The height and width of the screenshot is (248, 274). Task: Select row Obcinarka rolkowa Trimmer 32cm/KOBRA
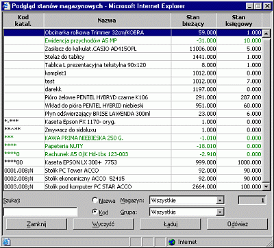133,32
